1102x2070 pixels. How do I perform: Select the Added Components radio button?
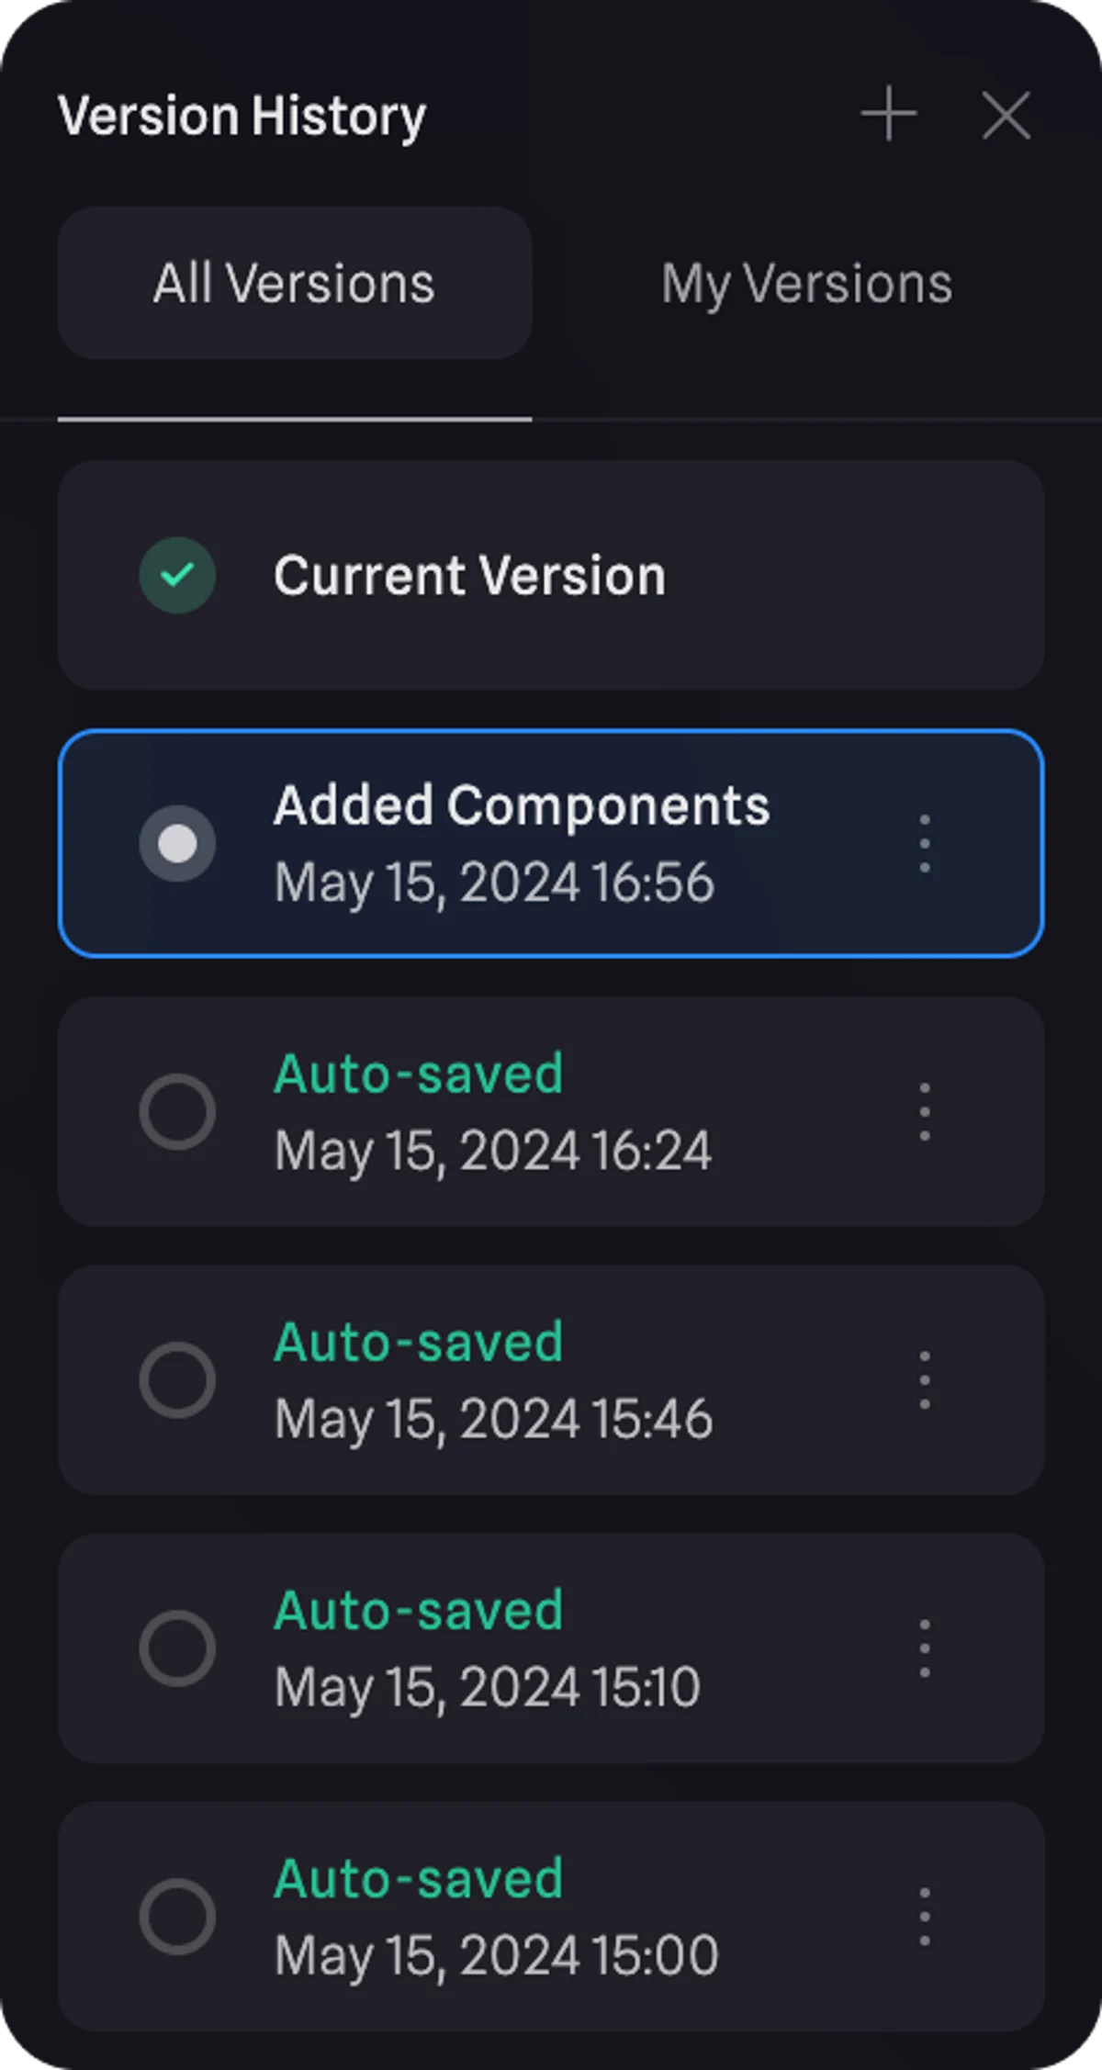(x=177, y=843)
